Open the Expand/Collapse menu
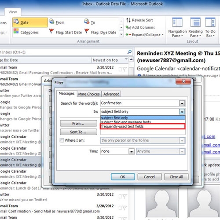 pyautogui.click(x=144, y=35)
